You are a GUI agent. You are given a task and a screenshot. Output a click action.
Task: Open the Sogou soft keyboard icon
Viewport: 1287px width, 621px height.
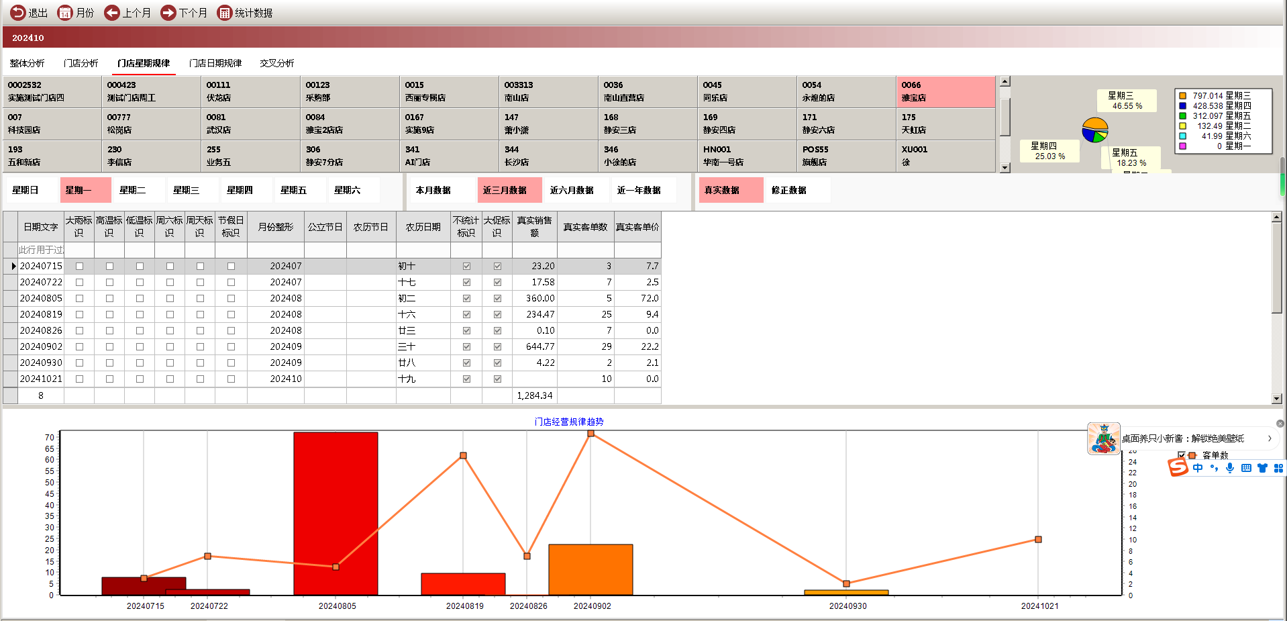pyautogui.click(x=1246, y=468)
